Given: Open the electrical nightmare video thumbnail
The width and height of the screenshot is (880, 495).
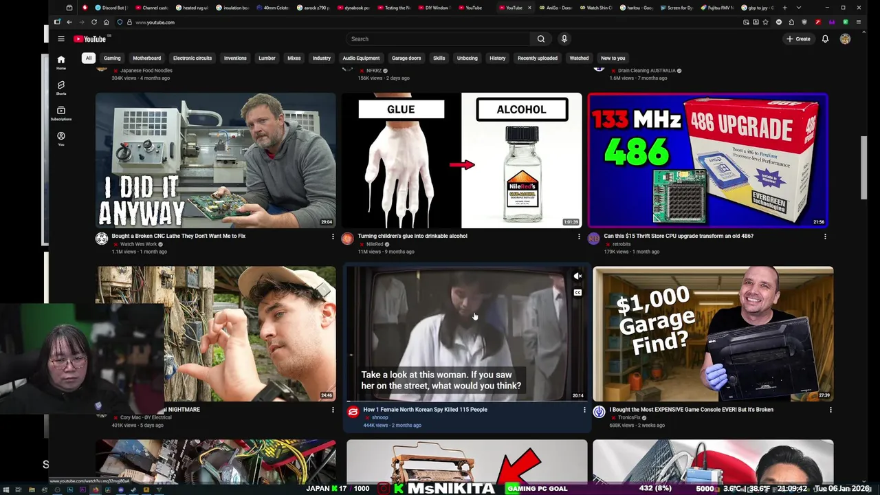Looking at the screenshot, I should (x=215, y=334).
